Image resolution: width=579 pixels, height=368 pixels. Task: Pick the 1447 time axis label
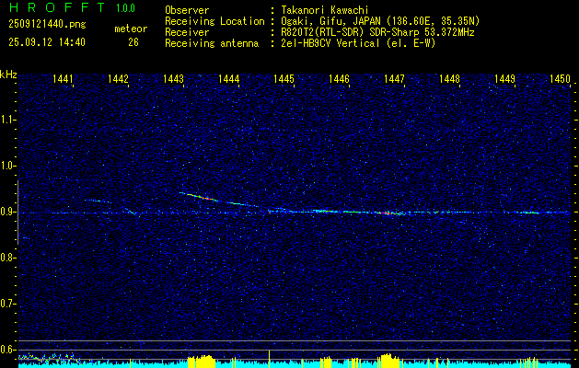click(x=394, y=80)
